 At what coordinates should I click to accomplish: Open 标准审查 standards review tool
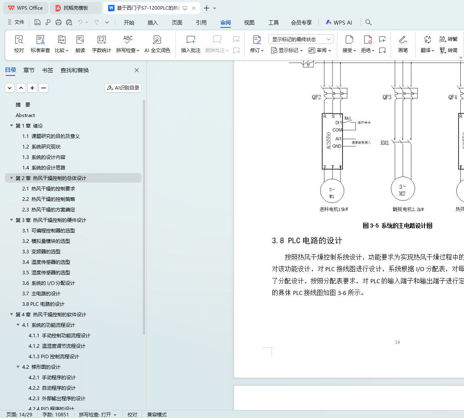point(40,44)
